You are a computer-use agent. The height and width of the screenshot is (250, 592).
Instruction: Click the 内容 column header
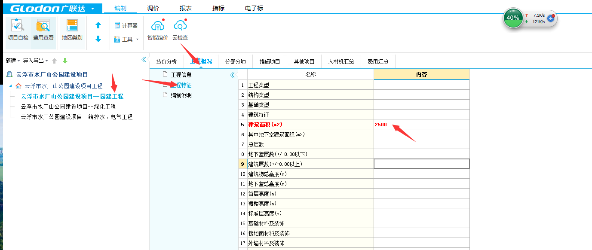[422, 74]
